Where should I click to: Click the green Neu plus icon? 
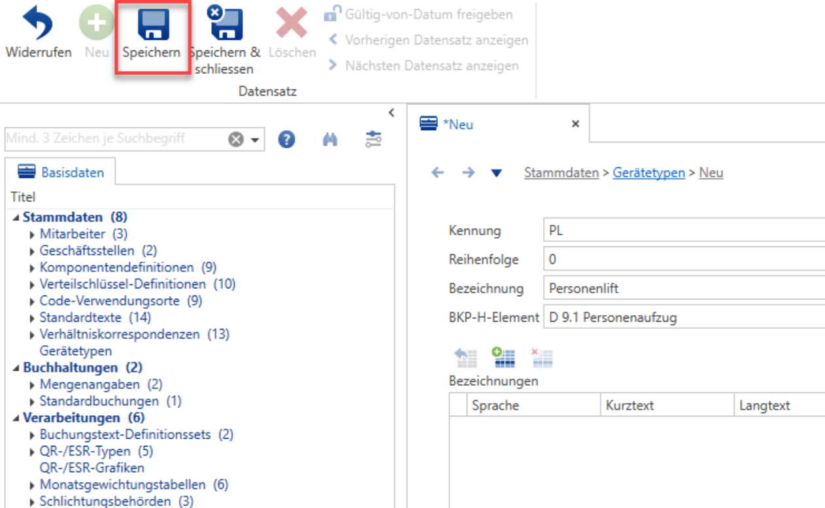pos(96,24)
